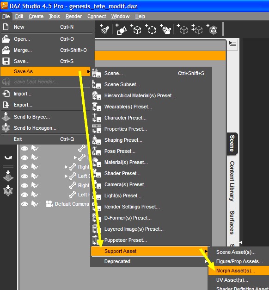This screenshot has width=269, height=290.
Task: Open Deprecated submenu arrow
Action: coord(206,262)
